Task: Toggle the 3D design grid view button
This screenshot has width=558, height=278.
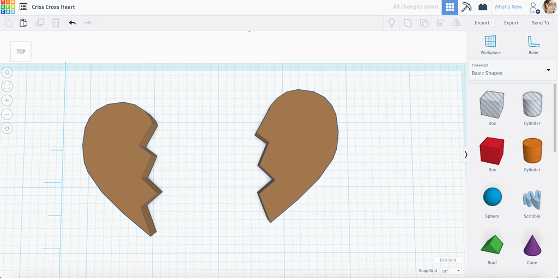Action: 450,7
